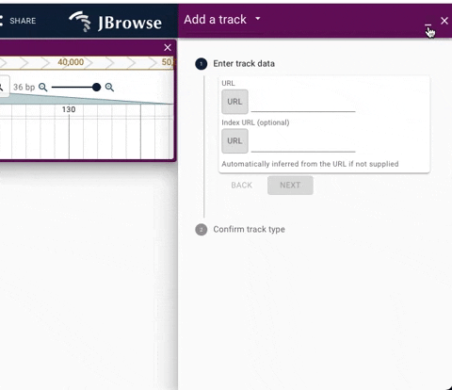Click the JBrowse logo
This screenshot has width=452, height=390.
point(115,22)
